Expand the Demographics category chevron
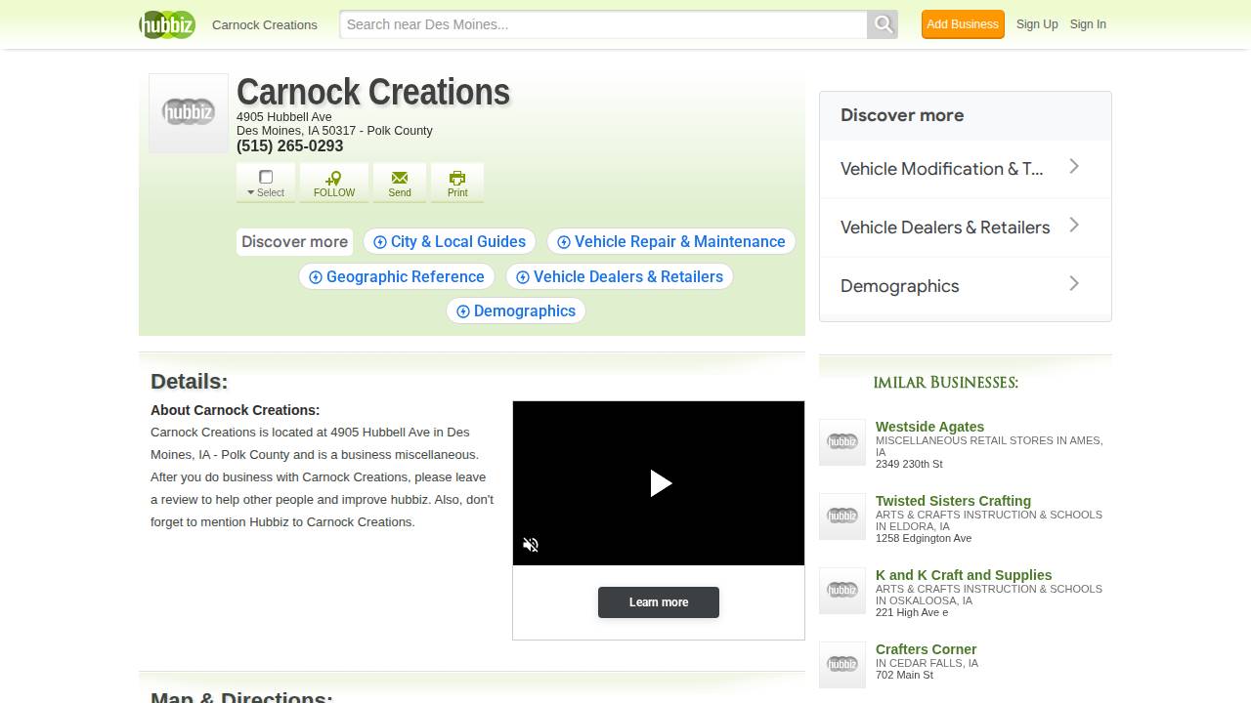 tap(1073, 284)
